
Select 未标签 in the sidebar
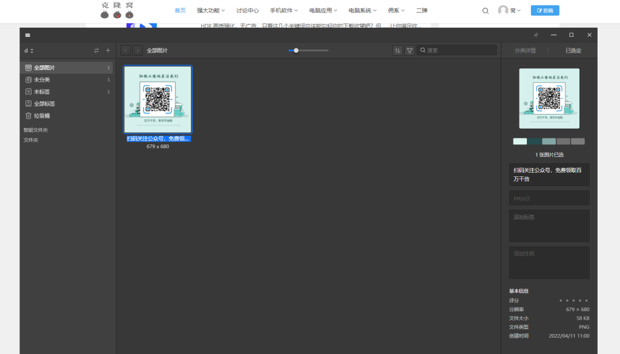(x=67, y=92)
